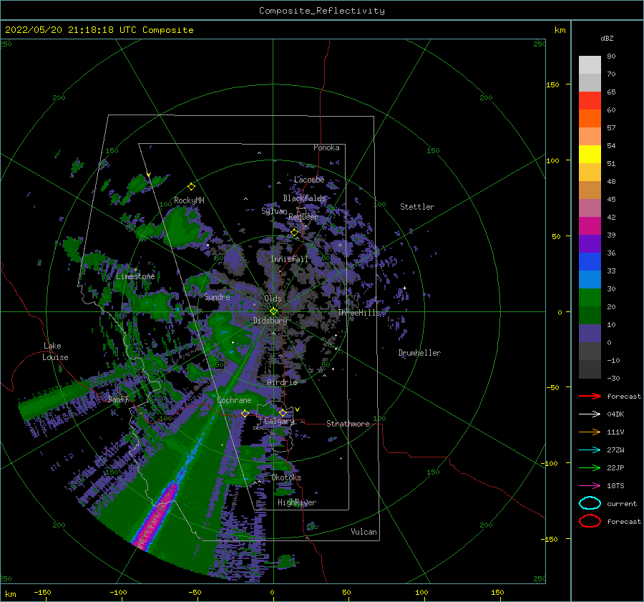644x602 pixels.
Task: Click the Innisfail city label
Action: (289, 259)
